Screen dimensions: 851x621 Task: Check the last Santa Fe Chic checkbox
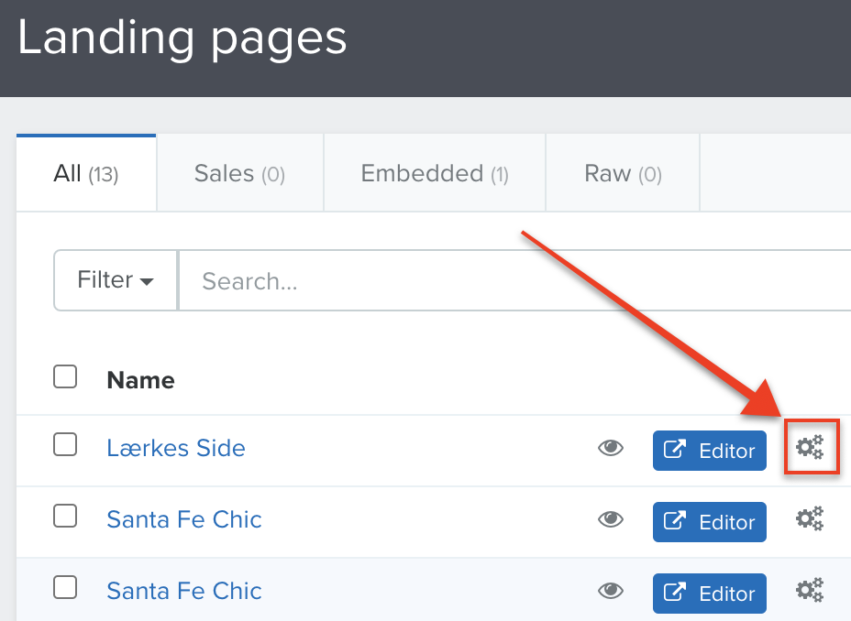click(65, 587)
